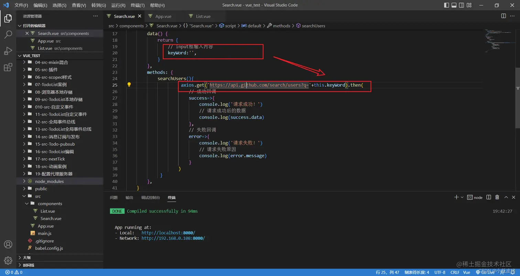Screen dimensions: 520x276
Task: Open the 终端(T) menu
Action: click(x=138, y=5)
